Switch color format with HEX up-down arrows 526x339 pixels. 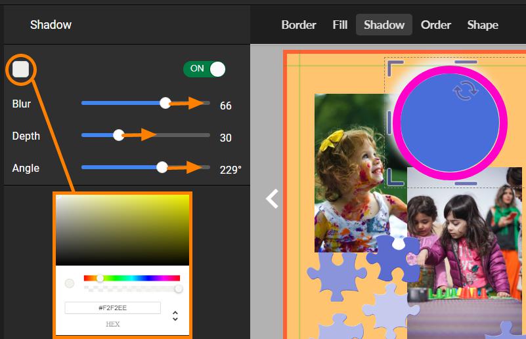(x=175, y=315)
